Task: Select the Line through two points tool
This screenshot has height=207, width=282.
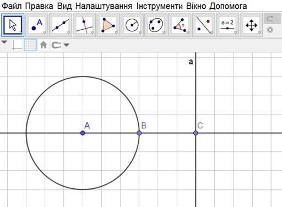Action: (61, 25)
